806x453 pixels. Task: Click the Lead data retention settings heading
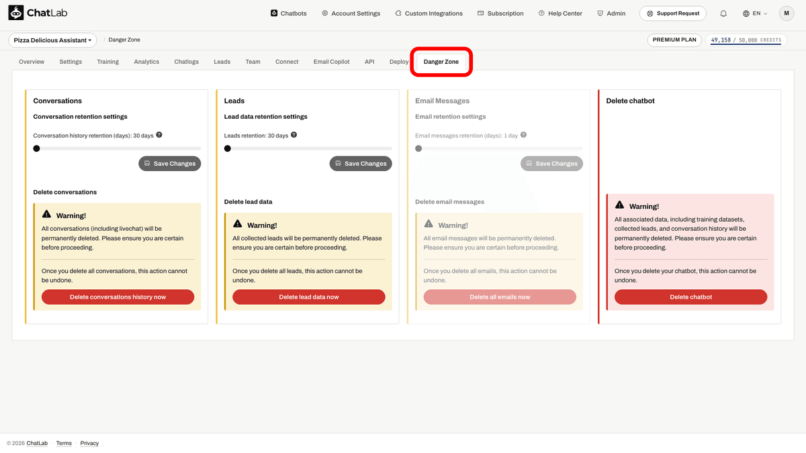[x=266, y=116]
